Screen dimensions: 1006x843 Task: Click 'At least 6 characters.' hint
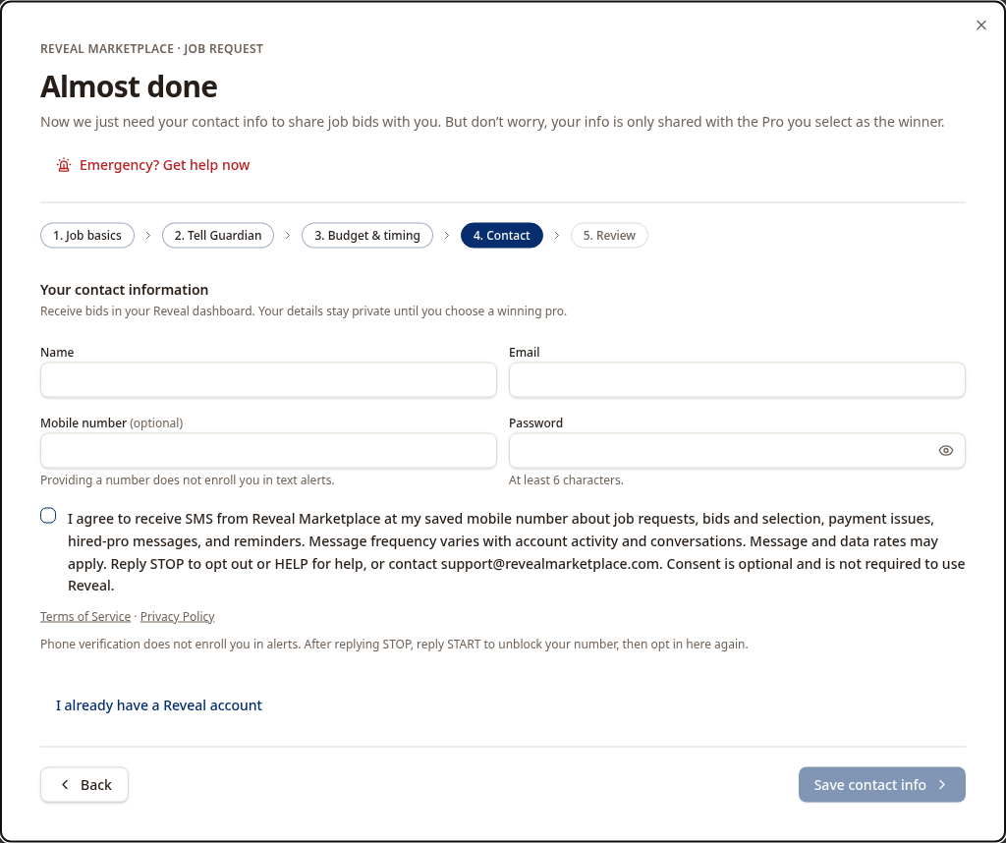[566, 479]
